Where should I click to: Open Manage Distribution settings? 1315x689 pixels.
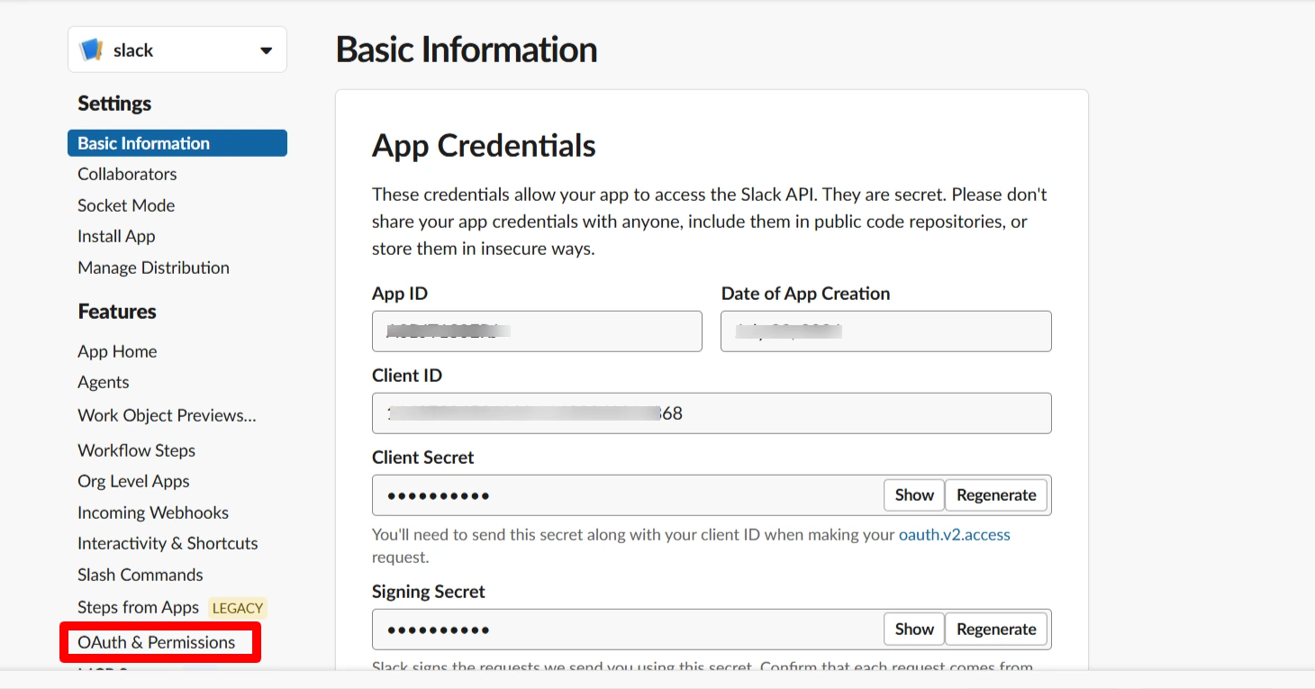[x=153, y=267]
